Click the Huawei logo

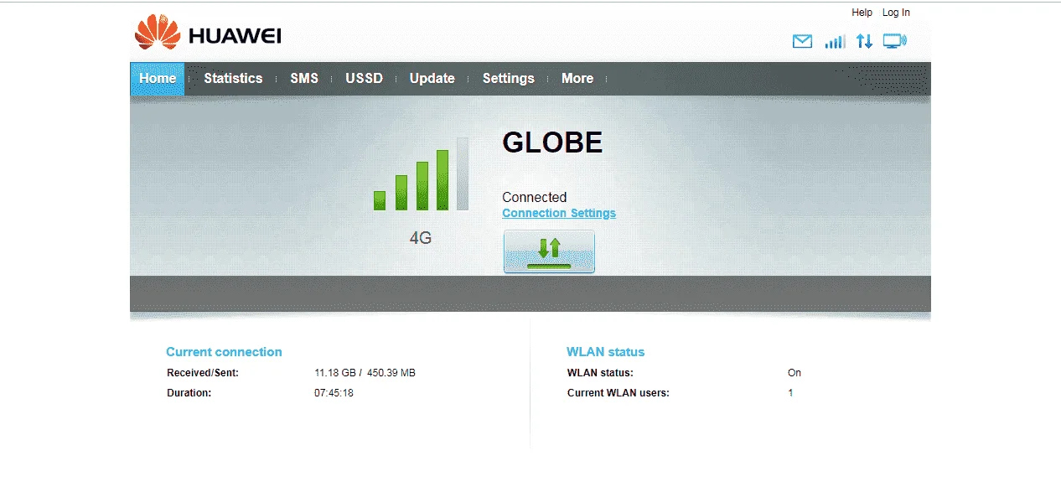[x=208, y=33]
